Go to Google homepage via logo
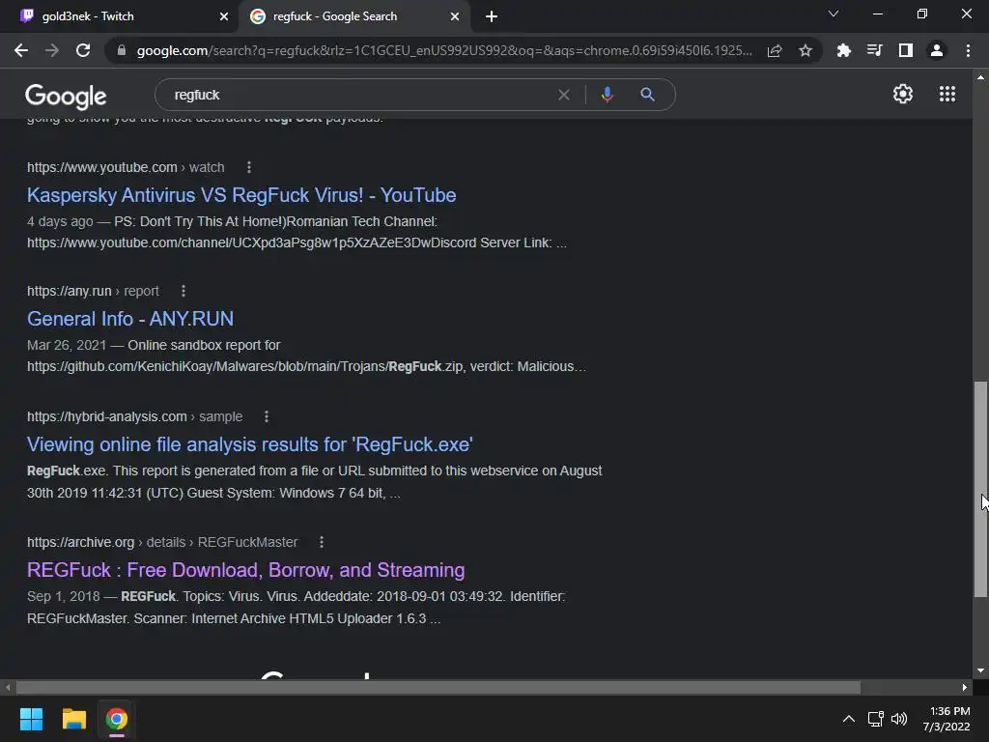Screen dimensions: 989x742 [x=66, y=96]
